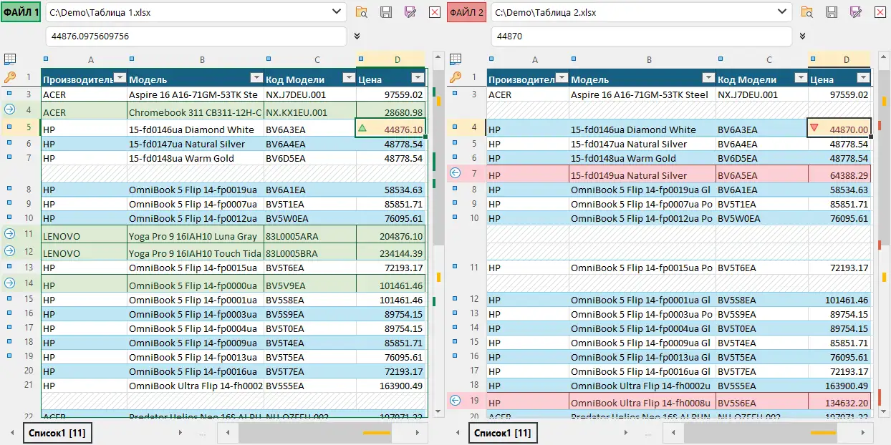Copy row 19 BV5S6EA to left via arrow icon
This screenshot has height=445, width=891.
(456, 401)
